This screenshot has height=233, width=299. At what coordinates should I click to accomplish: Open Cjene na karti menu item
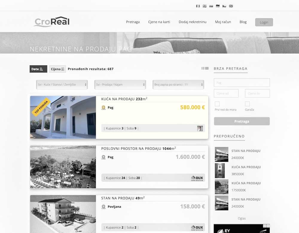(159, 22)
